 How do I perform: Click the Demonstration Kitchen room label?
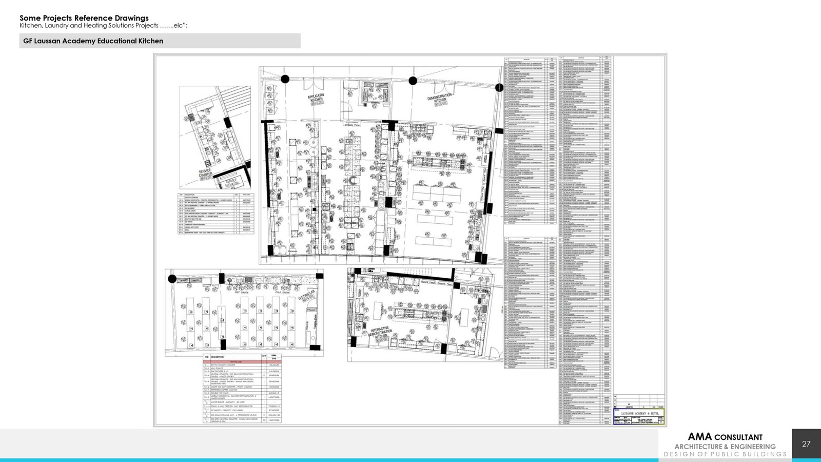click(440, 100)
